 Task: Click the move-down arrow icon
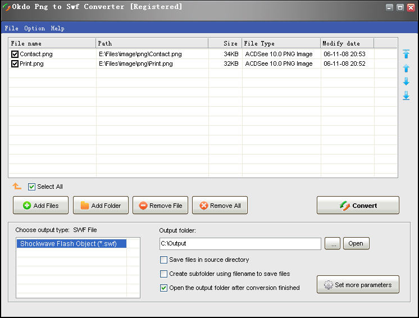click(406, 81)
